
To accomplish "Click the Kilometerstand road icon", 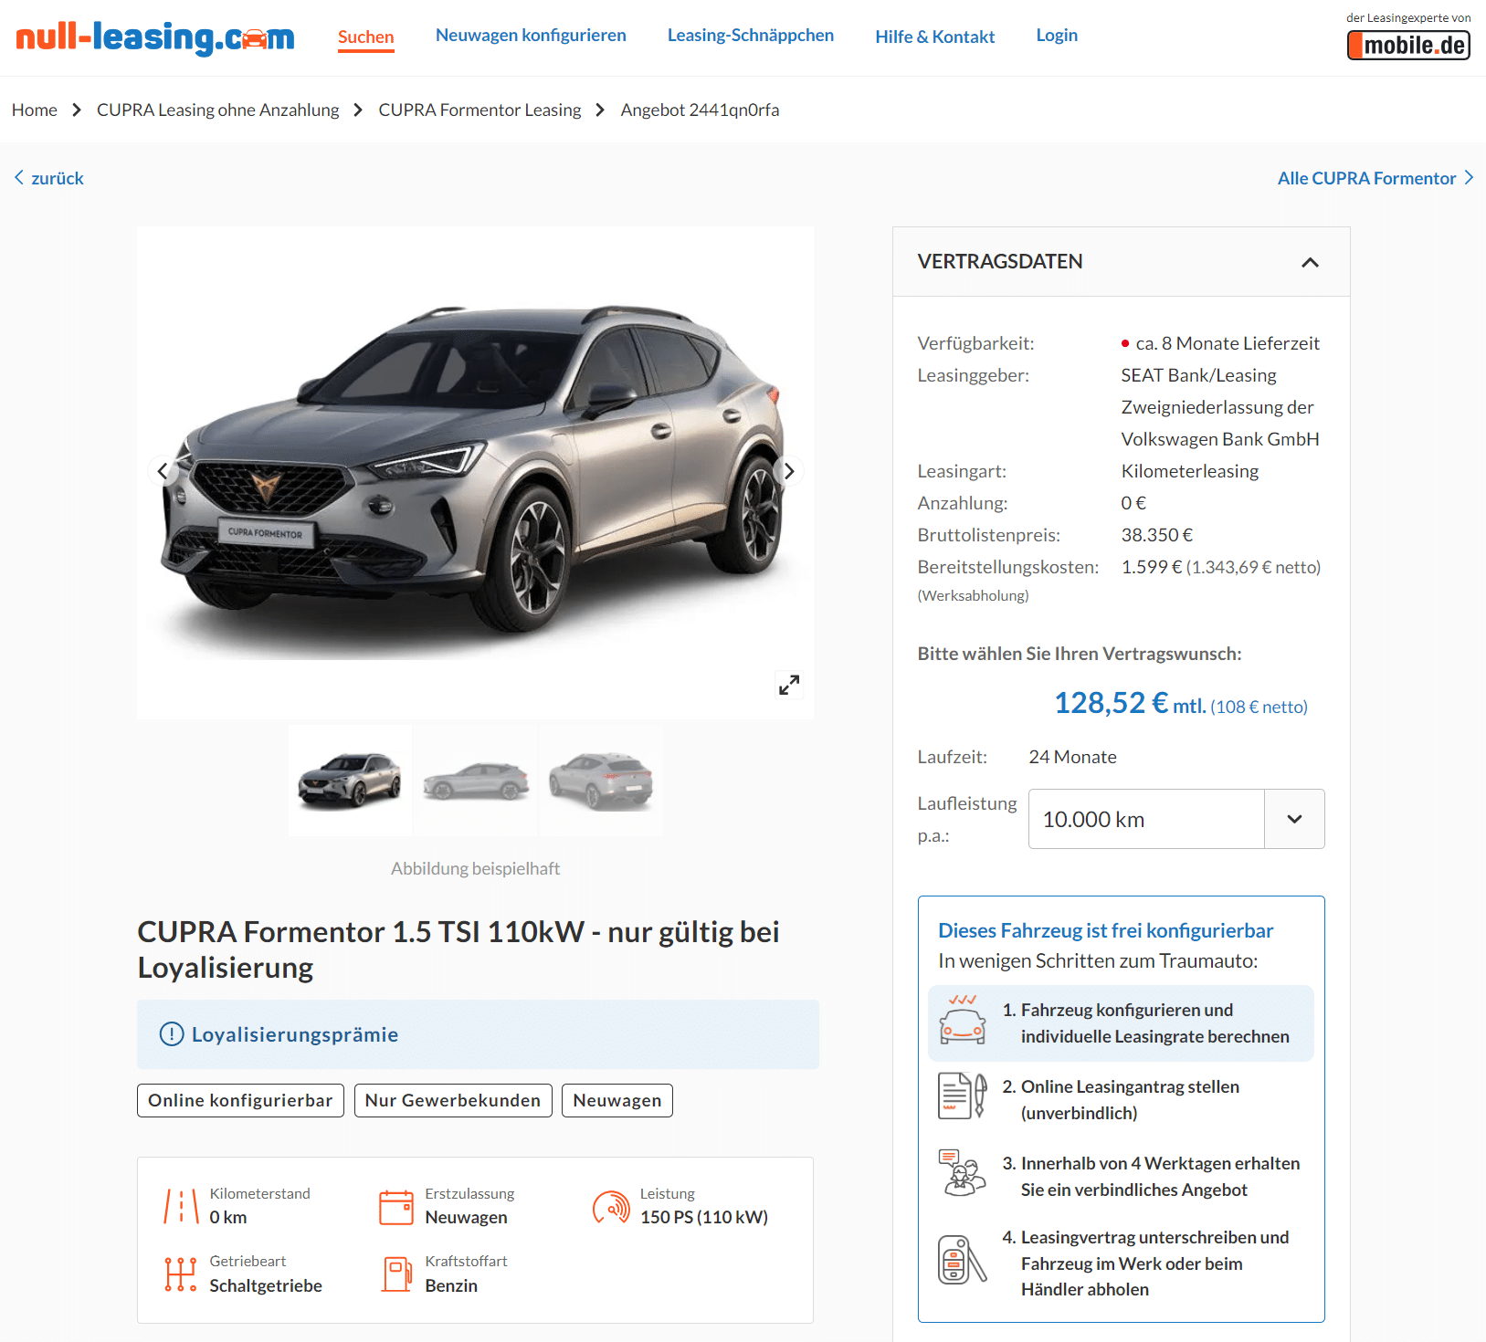I will 181,1206.
